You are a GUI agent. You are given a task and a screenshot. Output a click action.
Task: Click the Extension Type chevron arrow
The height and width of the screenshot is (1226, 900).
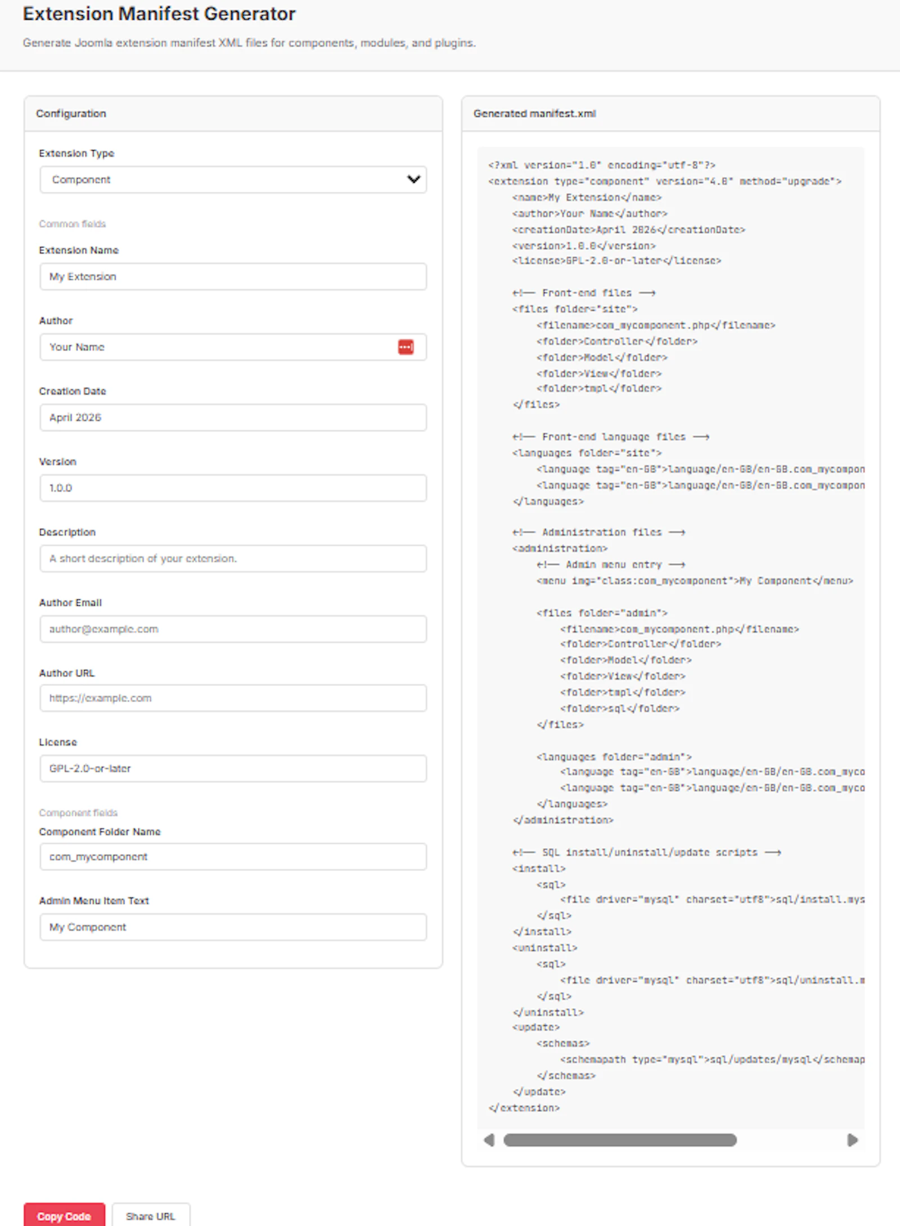coord(413,179)
